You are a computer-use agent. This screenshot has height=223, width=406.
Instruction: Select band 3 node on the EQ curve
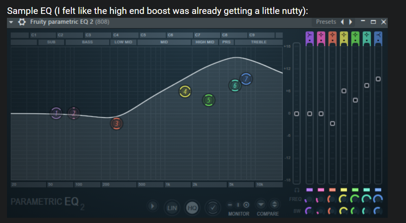coord(116,124)
